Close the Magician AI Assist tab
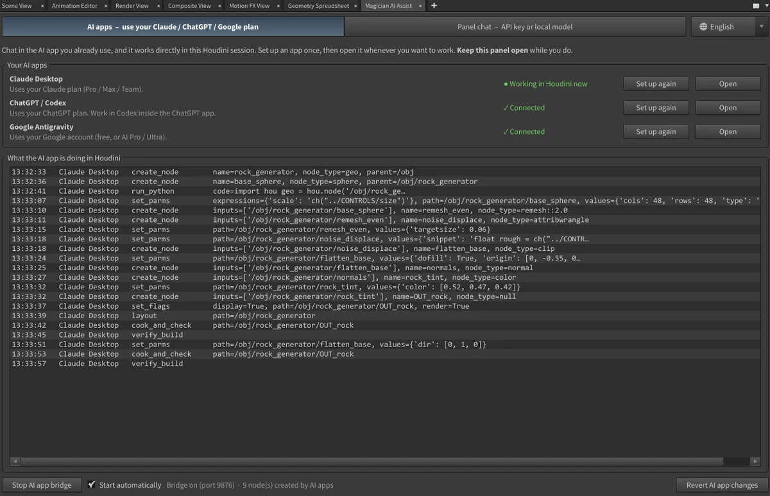The image size is (770, 496). click(421, 6)
